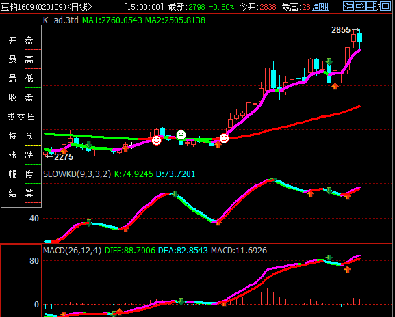Click the 豆粕1609 contract title
Image resolution: width=395 pixels, height=317 pixels.
click(x=17, y=7)
